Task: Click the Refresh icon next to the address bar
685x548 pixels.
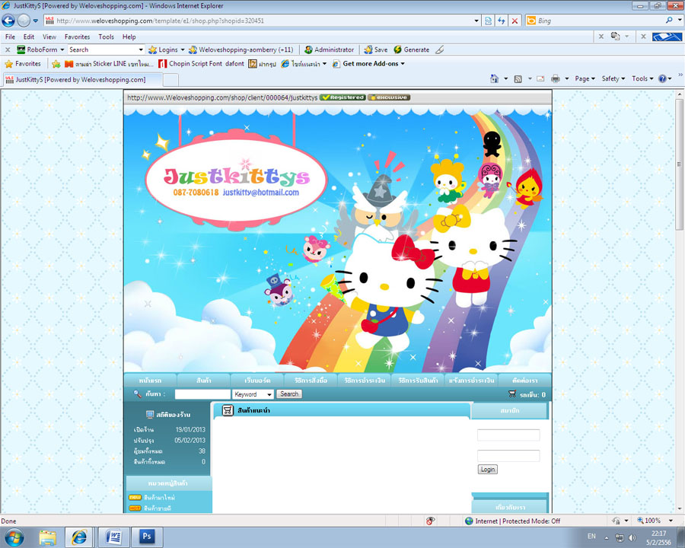Action: tap(502, 21)
